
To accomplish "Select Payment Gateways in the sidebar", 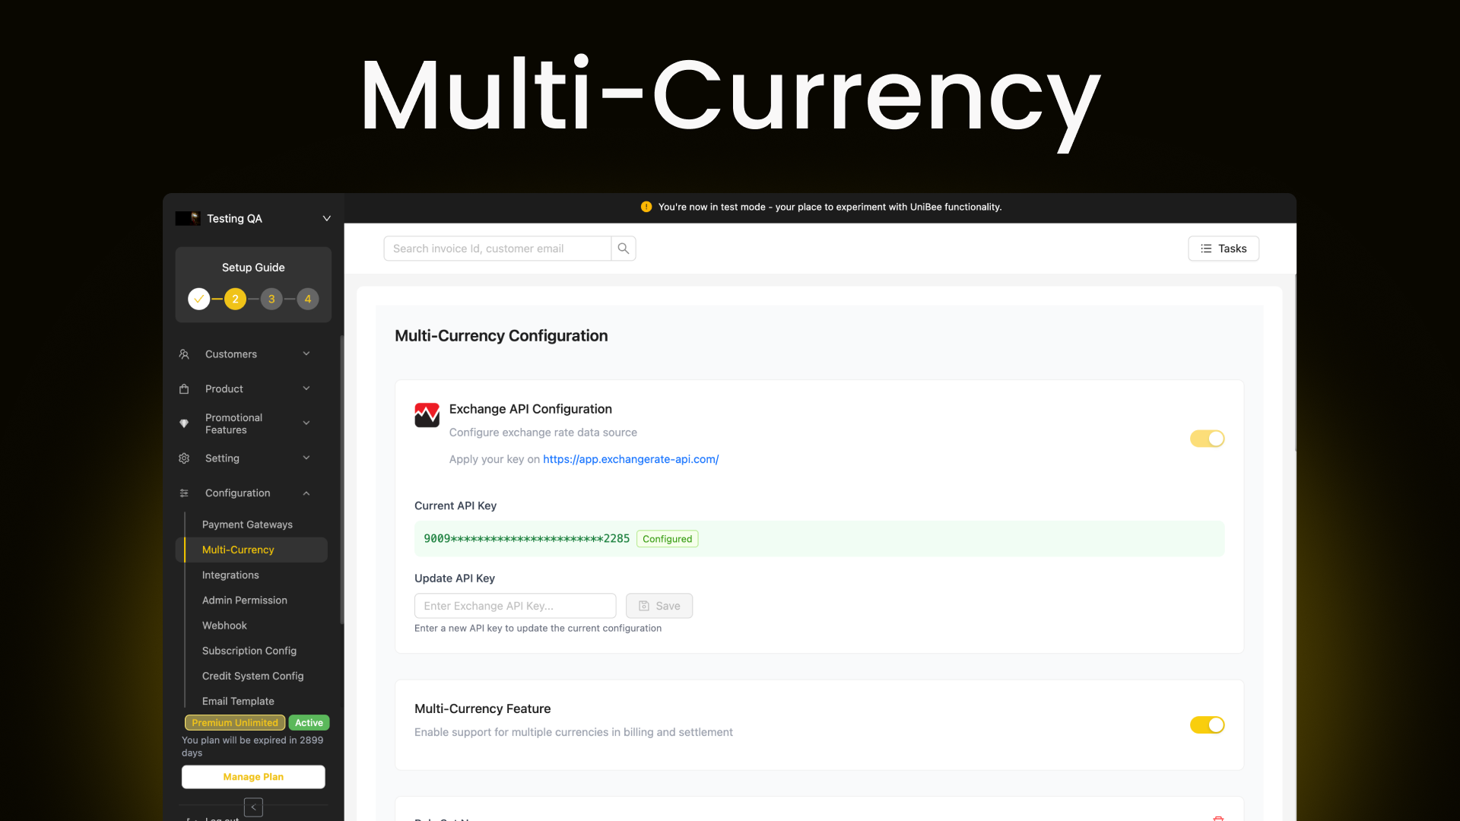I will [x=247, y=524].
